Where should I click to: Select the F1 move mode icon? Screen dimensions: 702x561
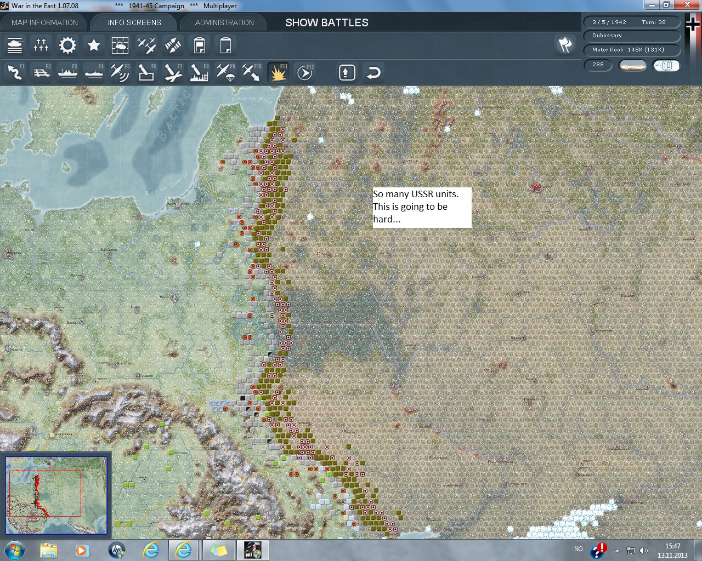pyautogui.click(x=15, y=72)
